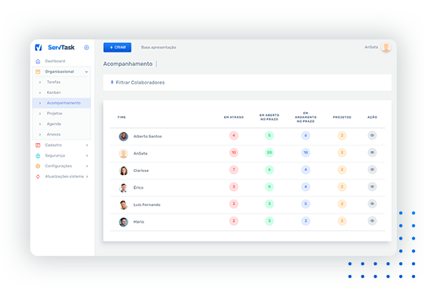Click the Configurações hexagon icon
The height and width of the screenshot is (294, 425).
(x=38, y=166)
